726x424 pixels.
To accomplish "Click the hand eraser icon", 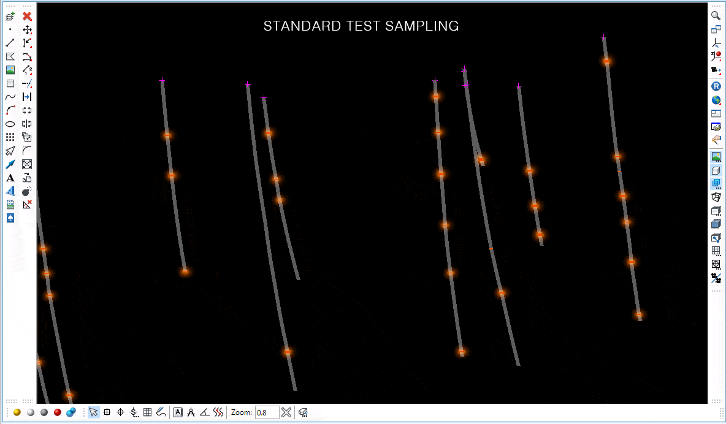I will click(x=716, y=140).
